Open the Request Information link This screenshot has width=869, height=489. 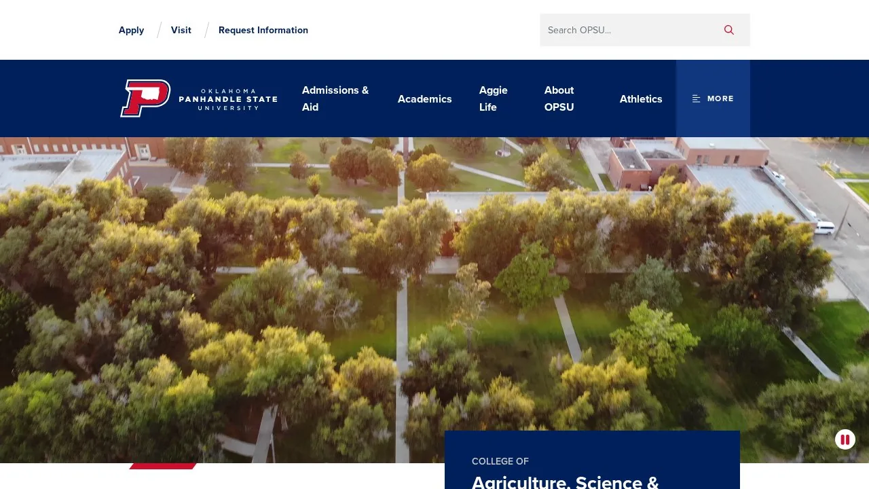[x=263, y=30]
